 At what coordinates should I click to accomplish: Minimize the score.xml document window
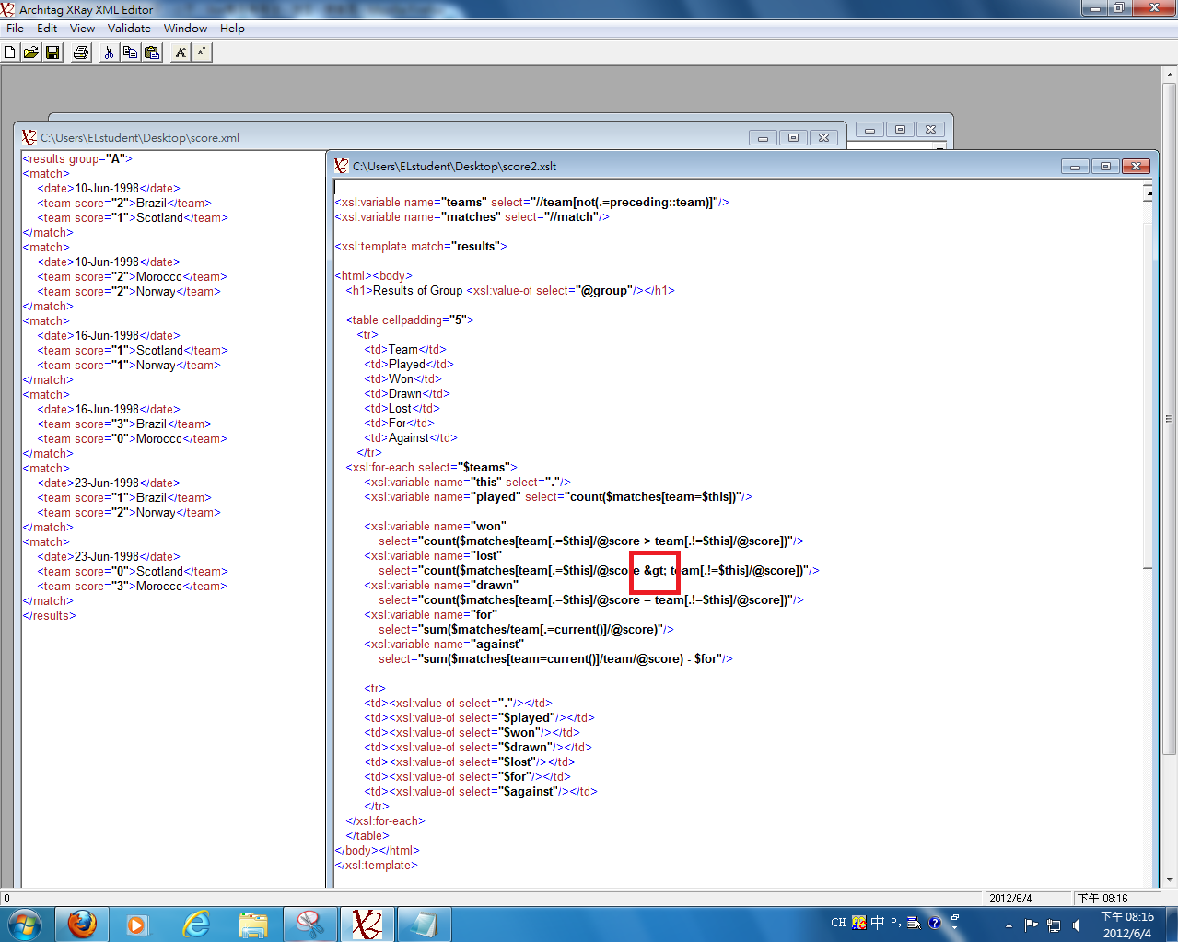[x=763, y=138]
